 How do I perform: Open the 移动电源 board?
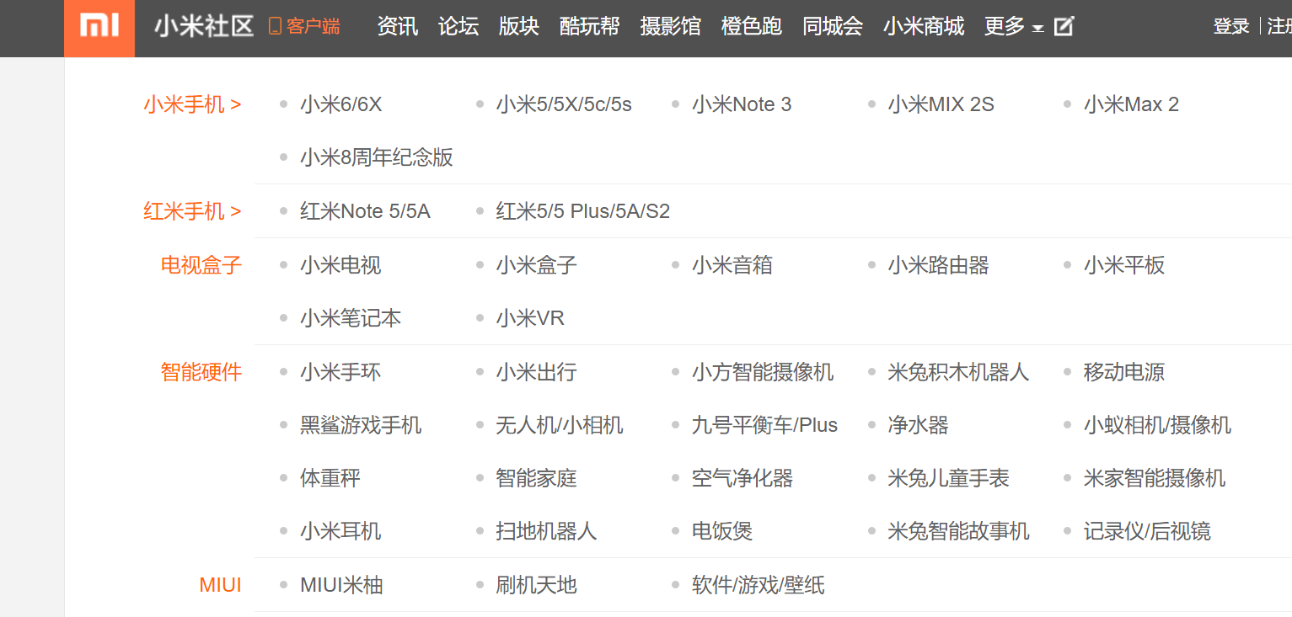coord(1124,372)
